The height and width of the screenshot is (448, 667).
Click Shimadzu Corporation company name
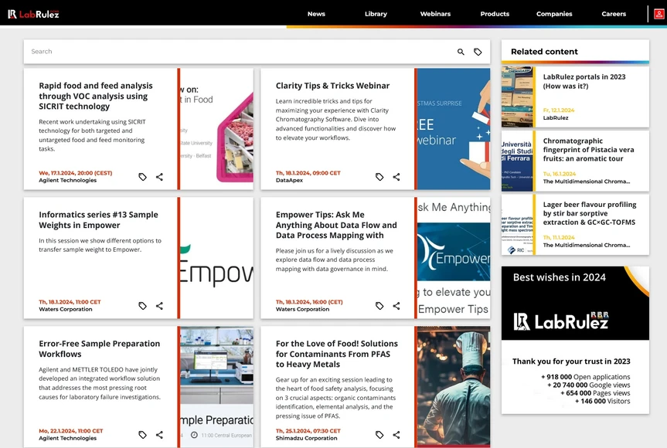(x=306, y=438)
